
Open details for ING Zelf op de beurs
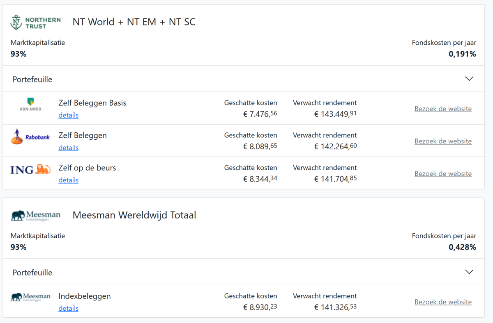tap(68, 180)
